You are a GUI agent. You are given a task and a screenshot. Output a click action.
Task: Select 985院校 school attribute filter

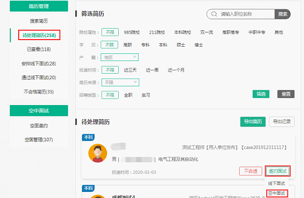pyautogui.click(x=132, y=32)
